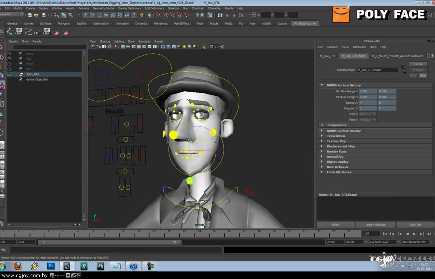Click the MEL command line input field

click(x=116, y=250)
